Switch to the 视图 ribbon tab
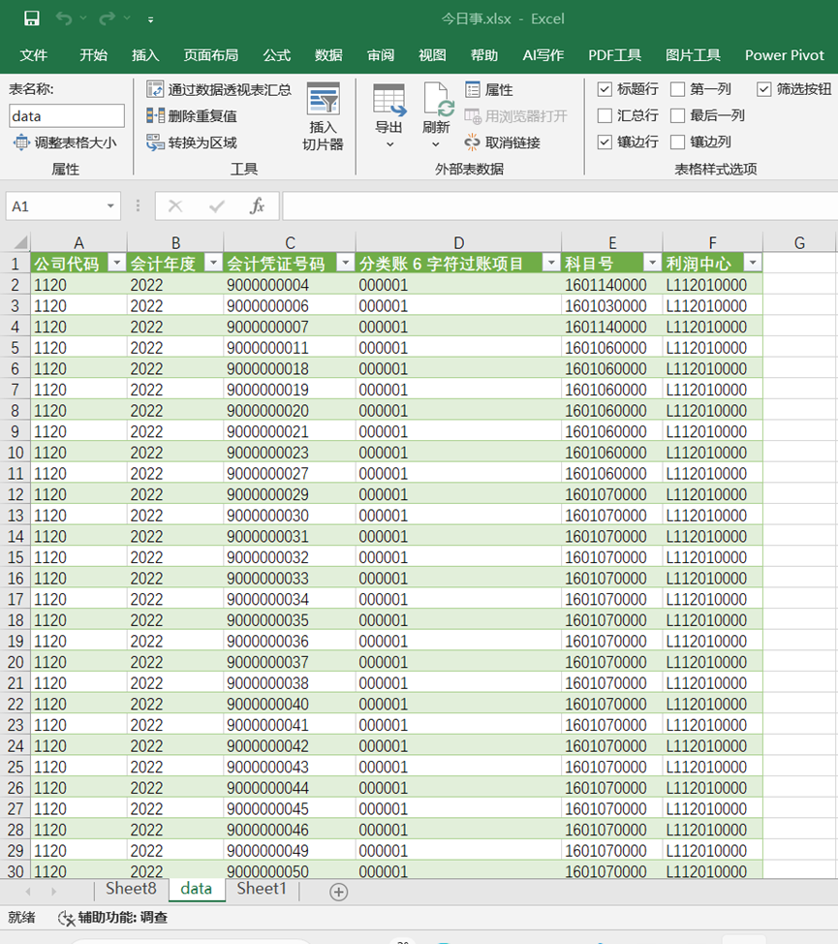Viewport: 838px width, 944px height. pyautogui.click(x=432, y=55)
